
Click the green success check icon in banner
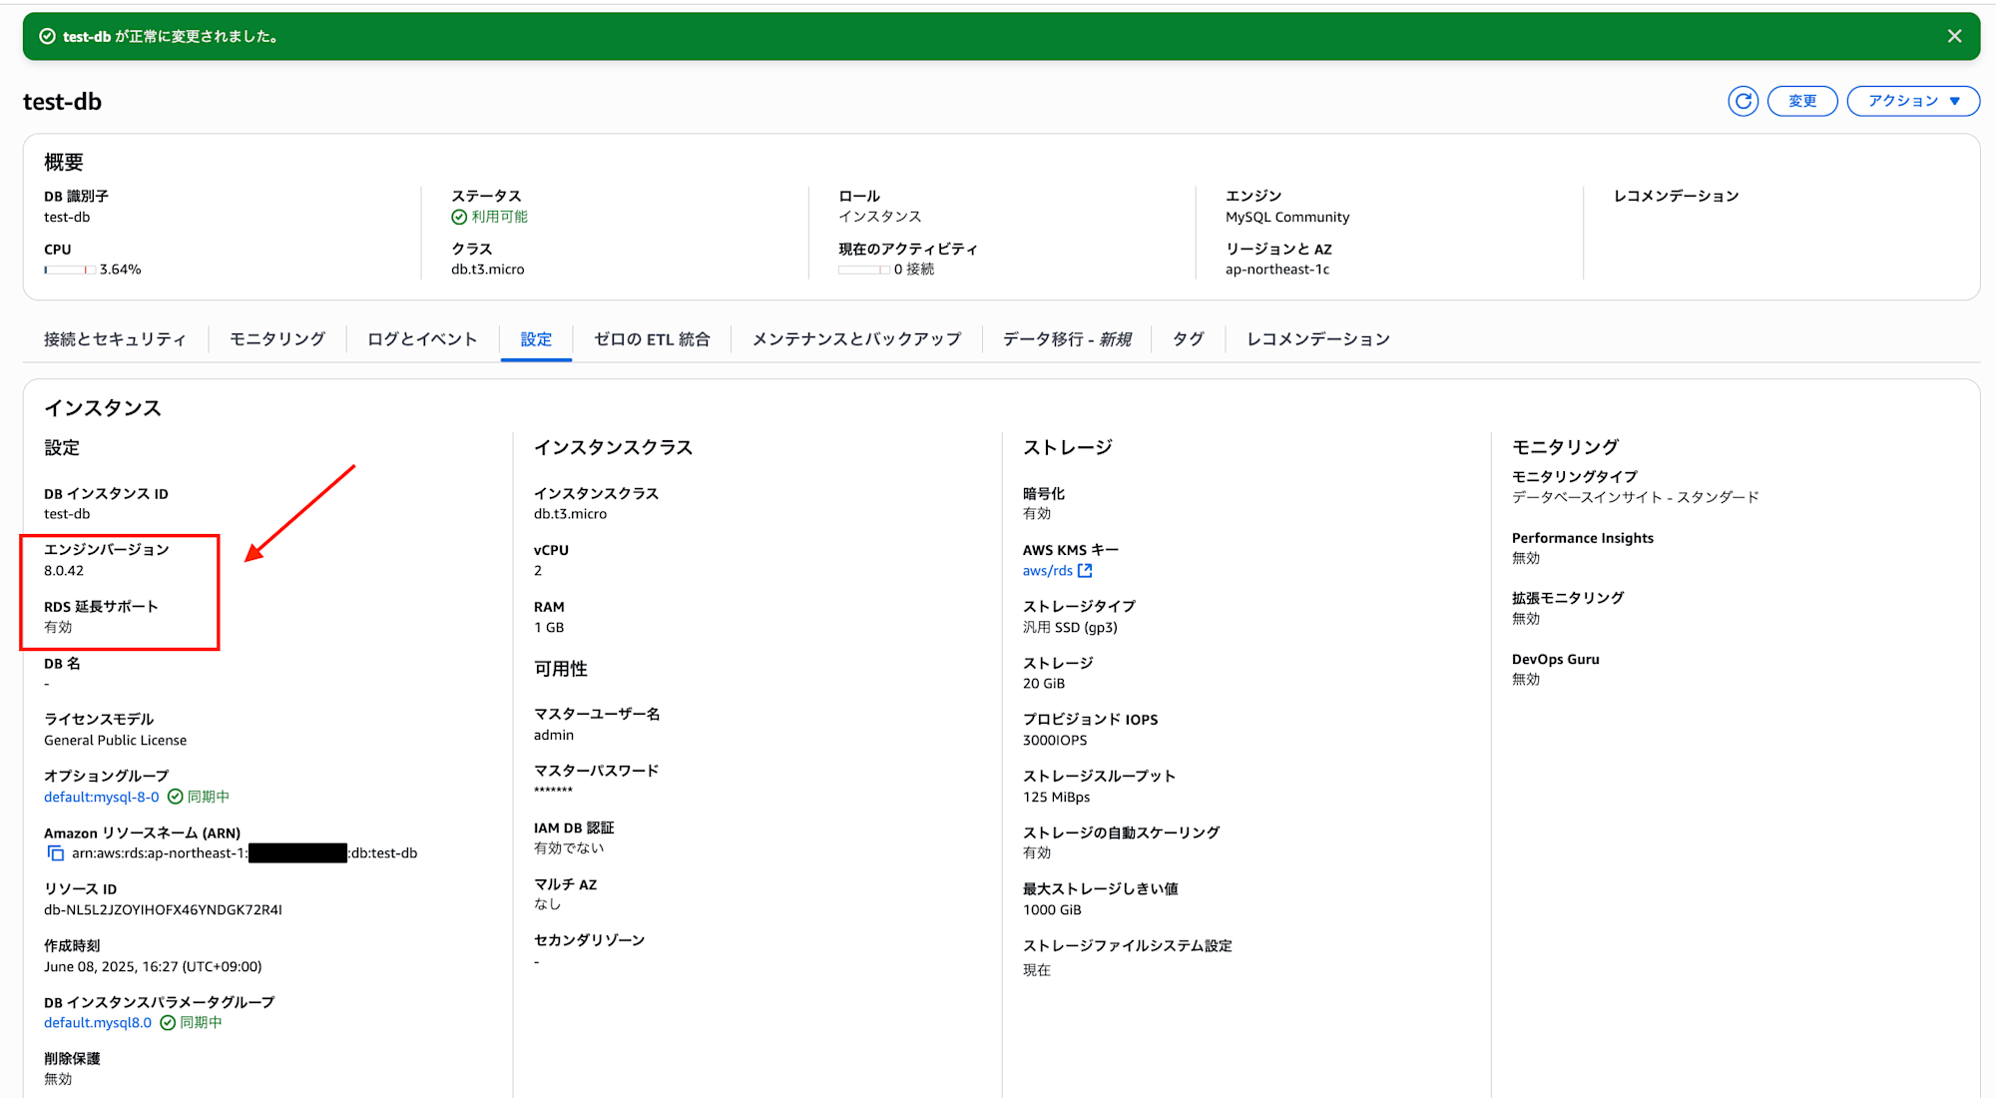coord(47,37)
